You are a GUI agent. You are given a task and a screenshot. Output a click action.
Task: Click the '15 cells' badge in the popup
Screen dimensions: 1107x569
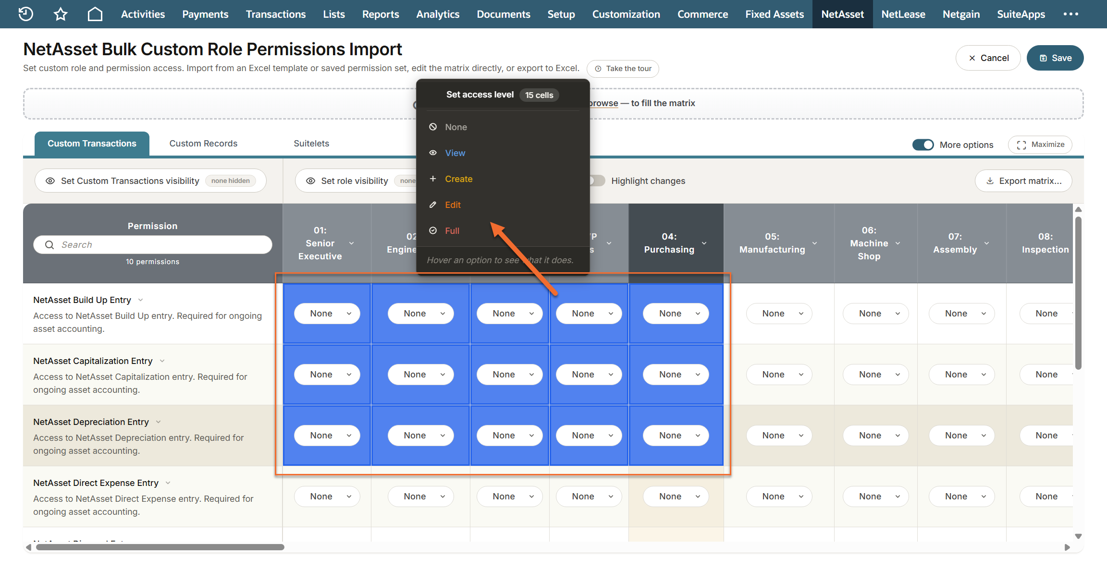click(539, 95)
